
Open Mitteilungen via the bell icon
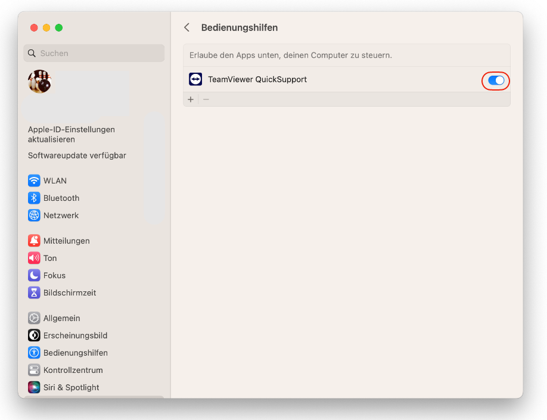click(x=34, y=241)
